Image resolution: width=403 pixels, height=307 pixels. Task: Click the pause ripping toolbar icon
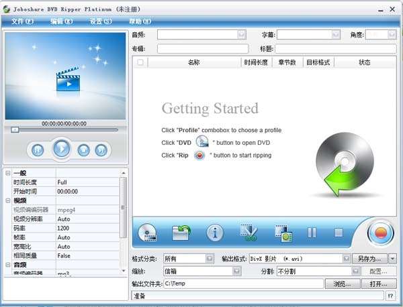click(312, 233)
